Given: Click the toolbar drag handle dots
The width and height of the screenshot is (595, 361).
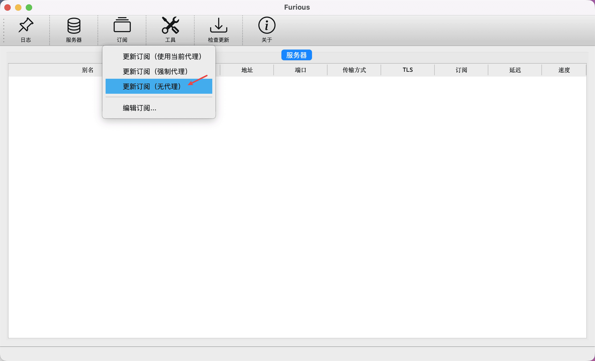Looking at the screenshot, I should 4,30.
